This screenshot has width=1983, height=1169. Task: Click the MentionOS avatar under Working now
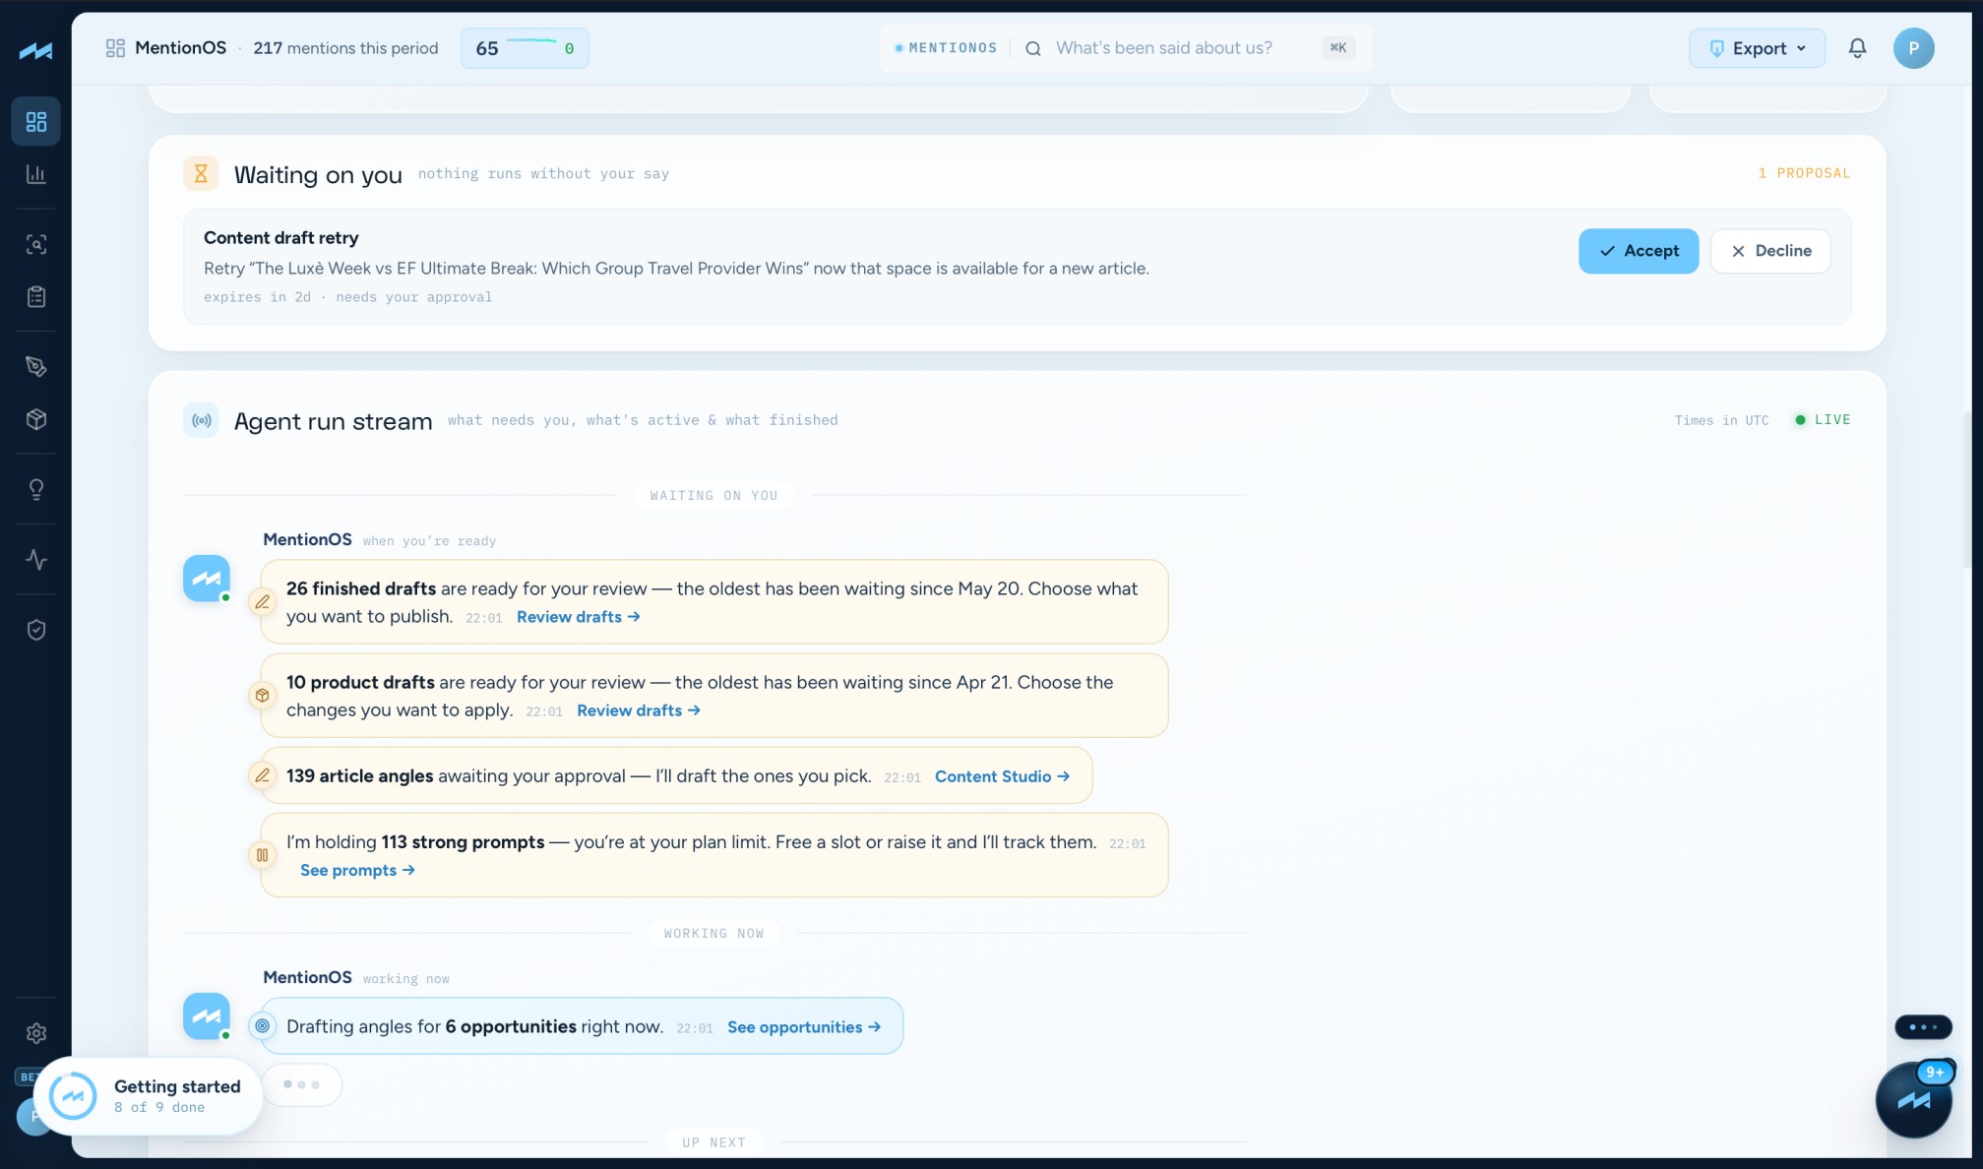click(207, 1016)
